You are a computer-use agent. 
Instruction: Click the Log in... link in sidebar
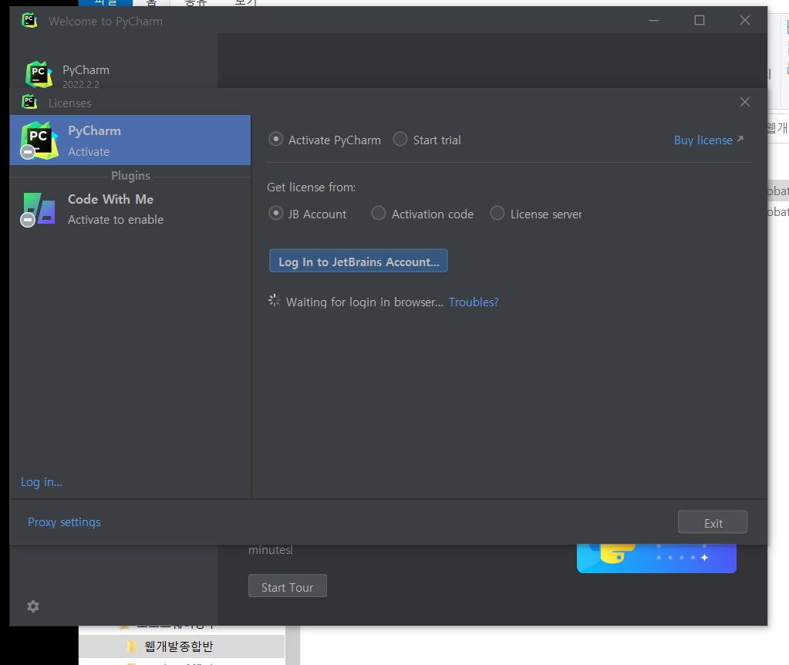41,482
